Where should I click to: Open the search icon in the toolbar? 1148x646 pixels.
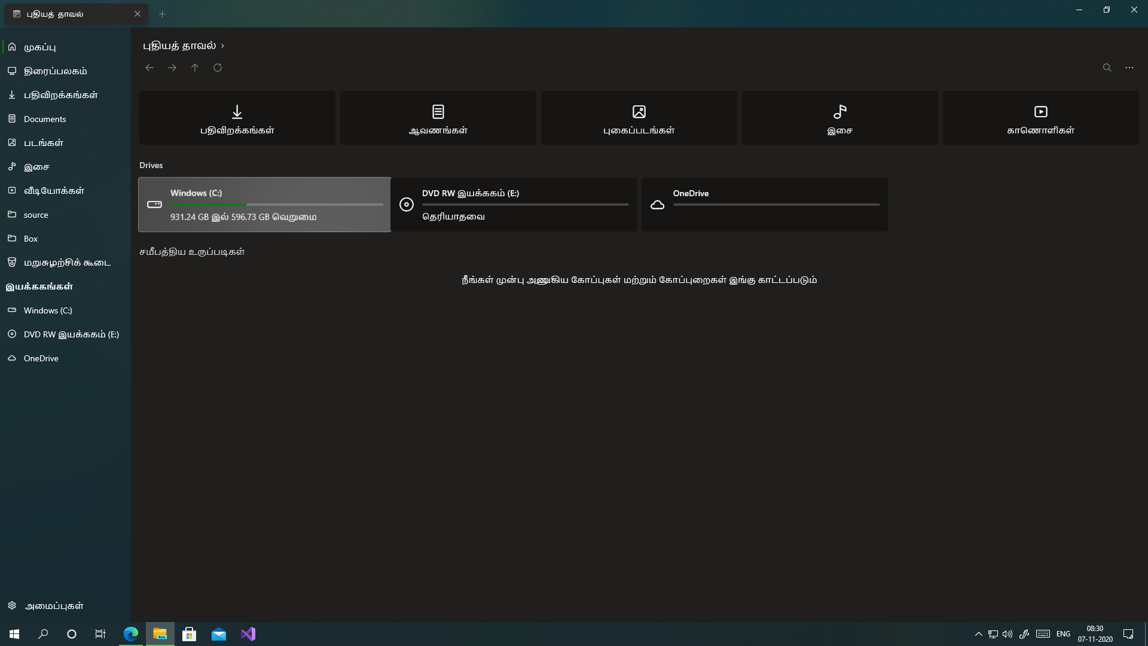pos(1107,68)
